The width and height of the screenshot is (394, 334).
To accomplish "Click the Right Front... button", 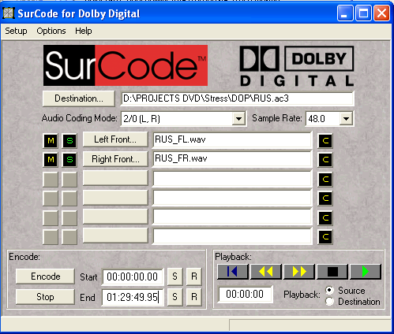I will (x=115, y=159).
